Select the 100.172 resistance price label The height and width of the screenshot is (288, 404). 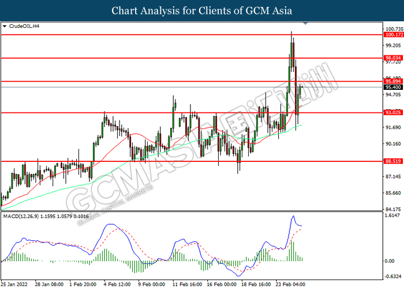click(394, 35)
